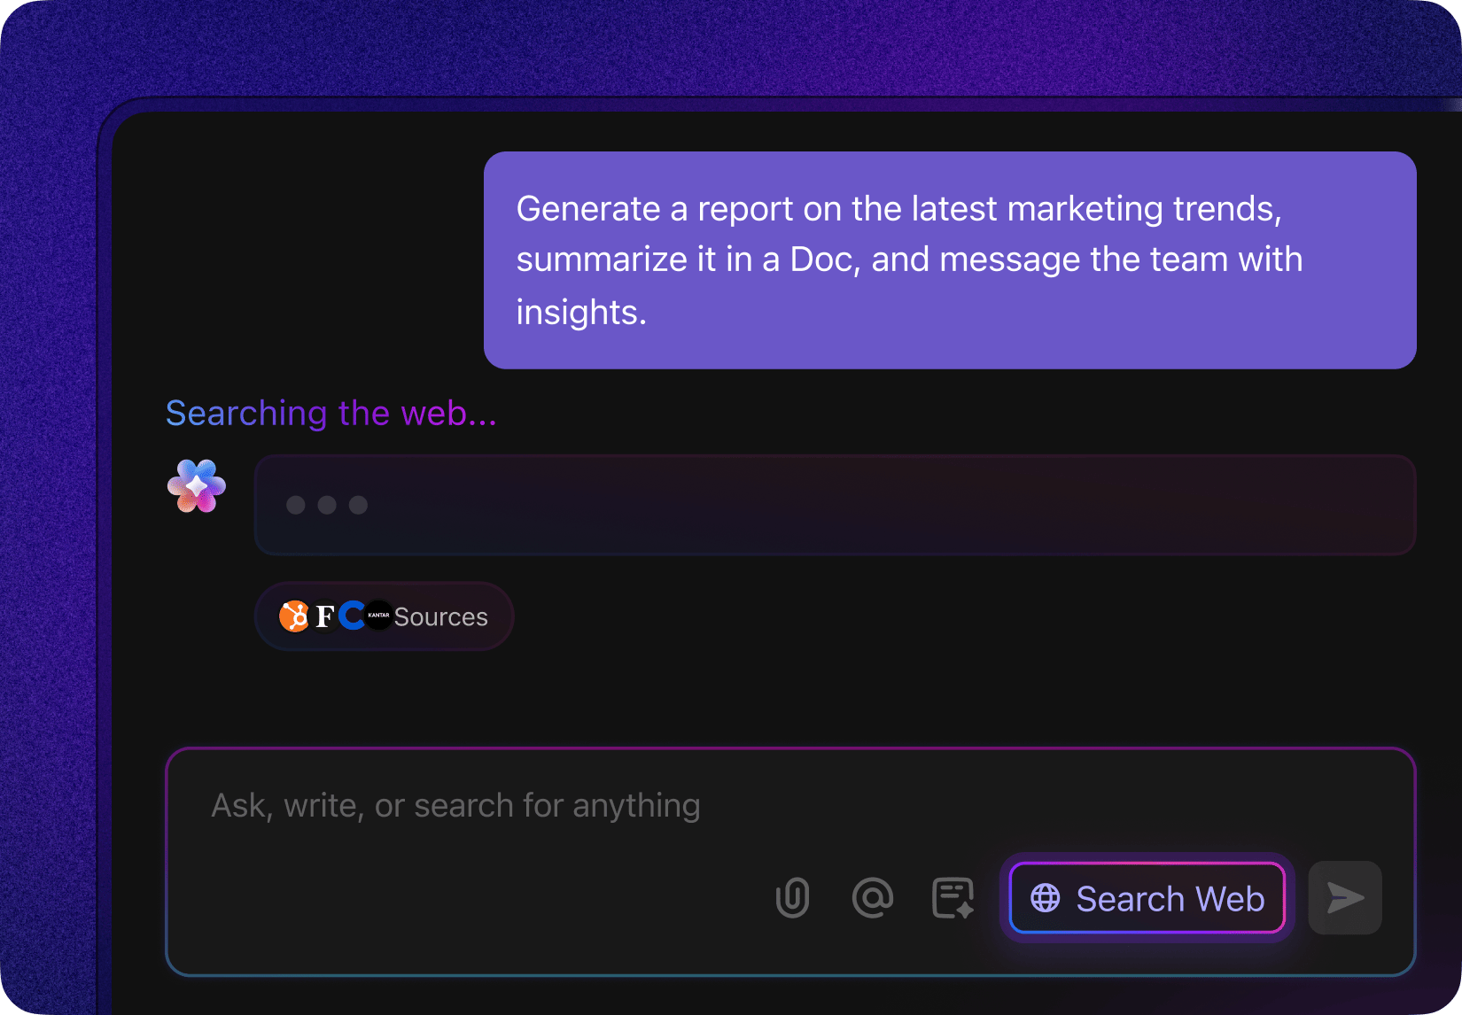
Task: Click the send message arrow icon
Action: point(1344,897)
